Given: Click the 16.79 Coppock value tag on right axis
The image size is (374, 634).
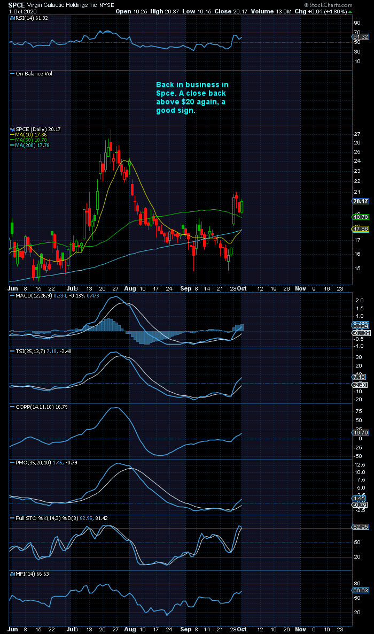Looking at the screenshot, I should (x=360, y=432).
